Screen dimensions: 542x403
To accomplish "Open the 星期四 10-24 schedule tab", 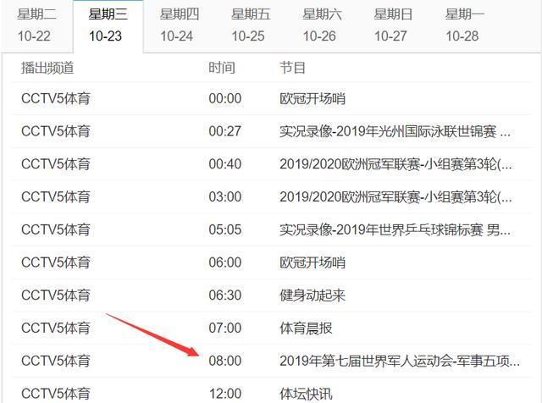I will coord(180,25).
